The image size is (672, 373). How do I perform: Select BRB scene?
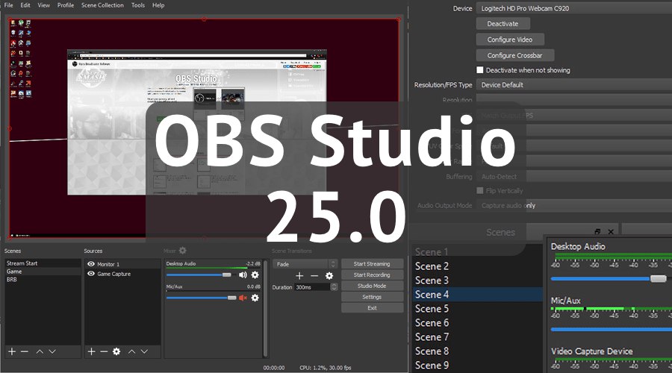(x=43, y=280)
